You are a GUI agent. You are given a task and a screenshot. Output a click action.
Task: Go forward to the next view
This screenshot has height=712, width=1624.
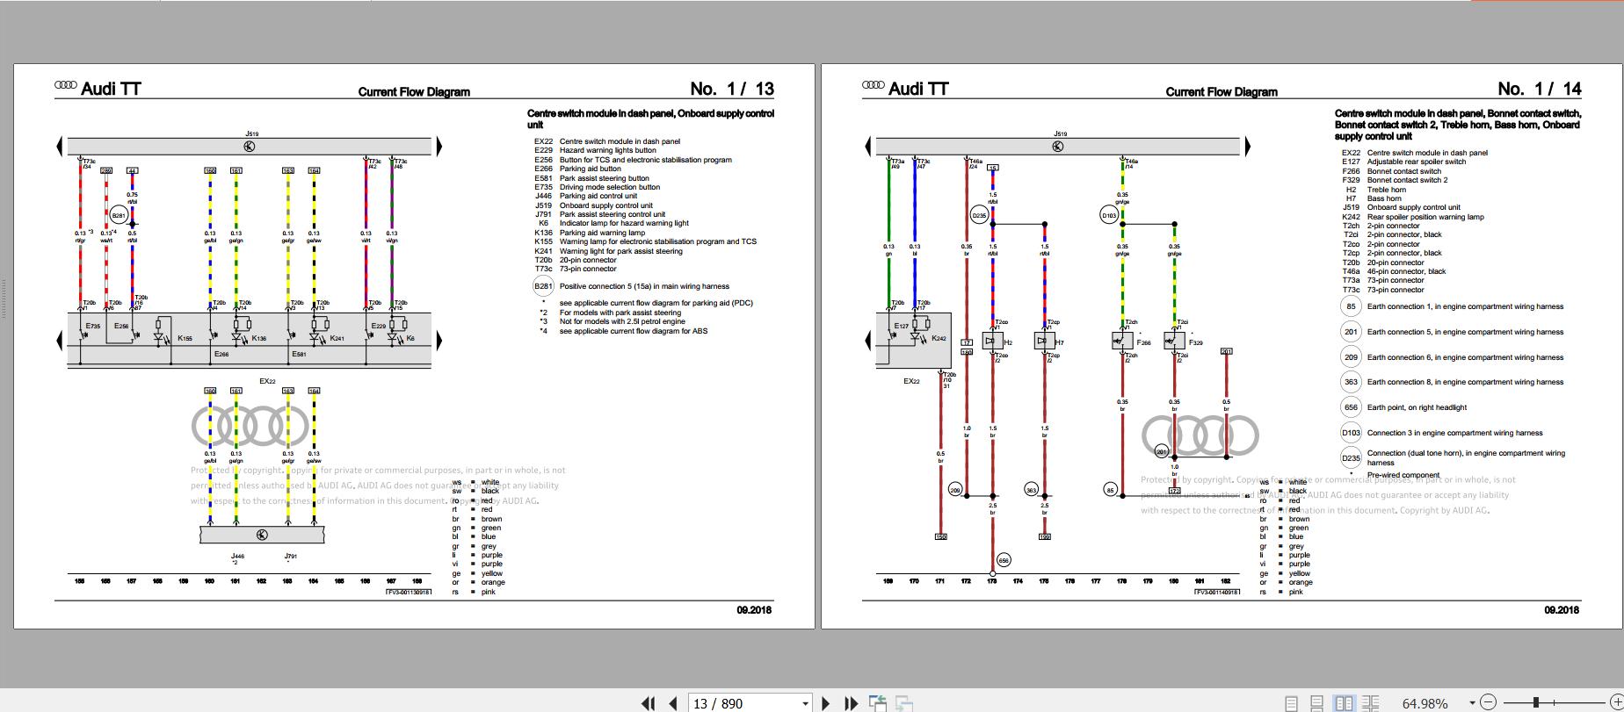pyautogui.click(x=903, y=703)
